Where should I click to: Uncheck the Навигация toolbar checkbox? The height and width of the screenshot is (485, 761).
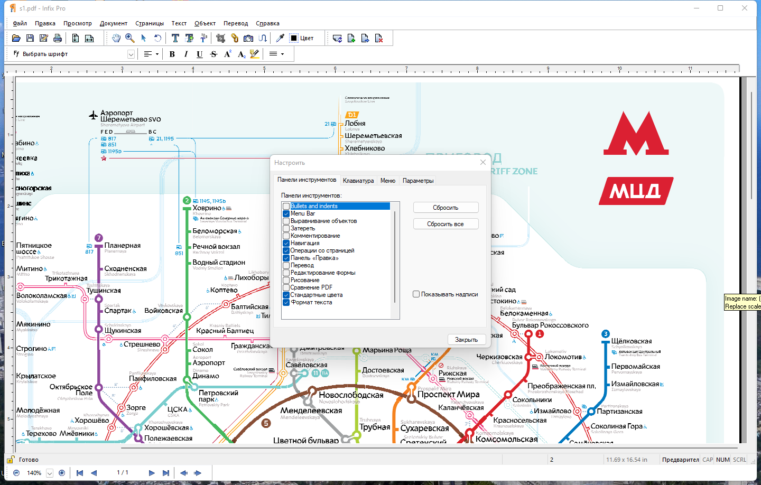pos(286,243)
